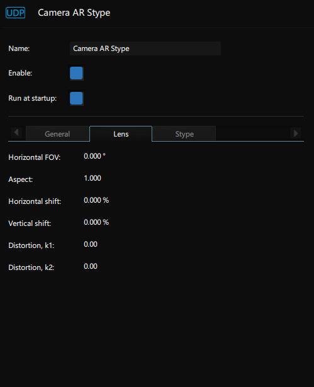This screenshot has width=314, height=387.
Task: Click the right tab scroll arrow
Action: coord(296,133)
